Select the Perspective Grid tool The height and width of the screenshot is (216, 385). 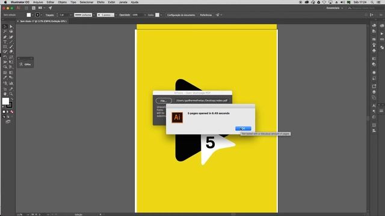[x=11, y=67]
